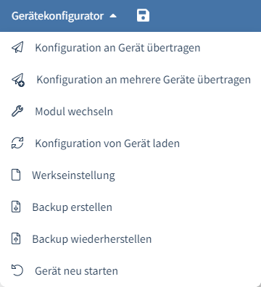Click the file download icon for Backup erstellen

point(16,207)
